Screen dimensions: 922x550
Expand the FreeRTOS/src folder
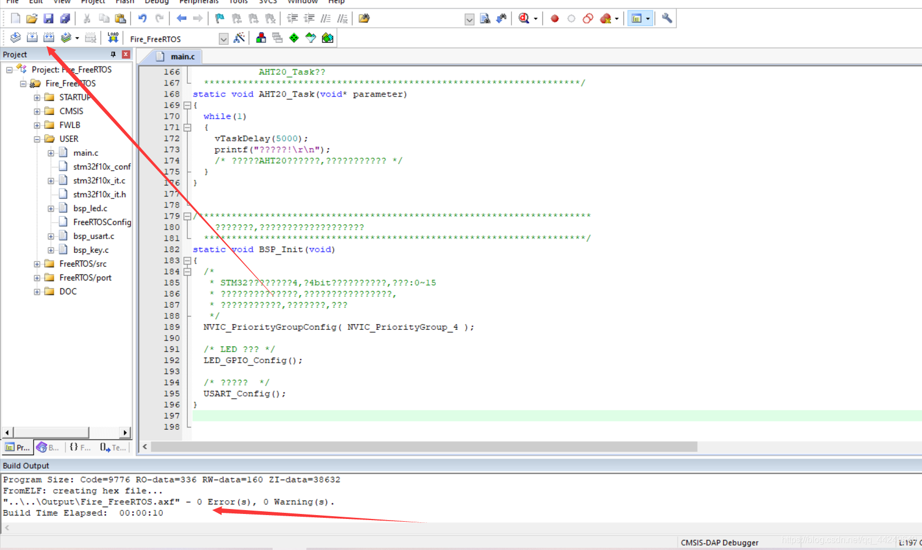tap(37, 264)
